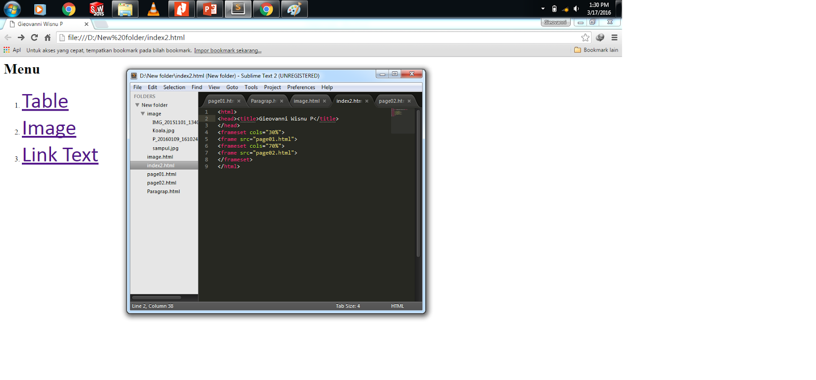Open the first Chrome icon beside Media Player

[68, 9]
